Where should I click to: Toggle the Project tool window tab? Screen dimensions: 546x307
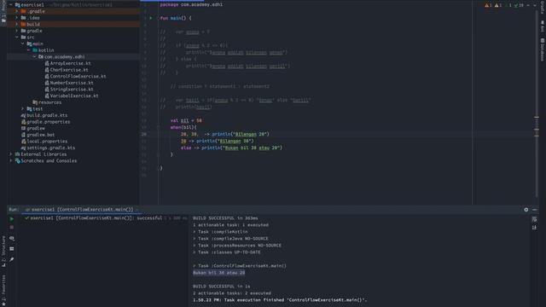click(x=3, y=12)
